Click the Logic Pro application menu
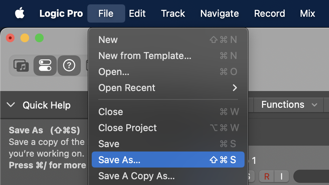The image size is (329, 185). 61,13
